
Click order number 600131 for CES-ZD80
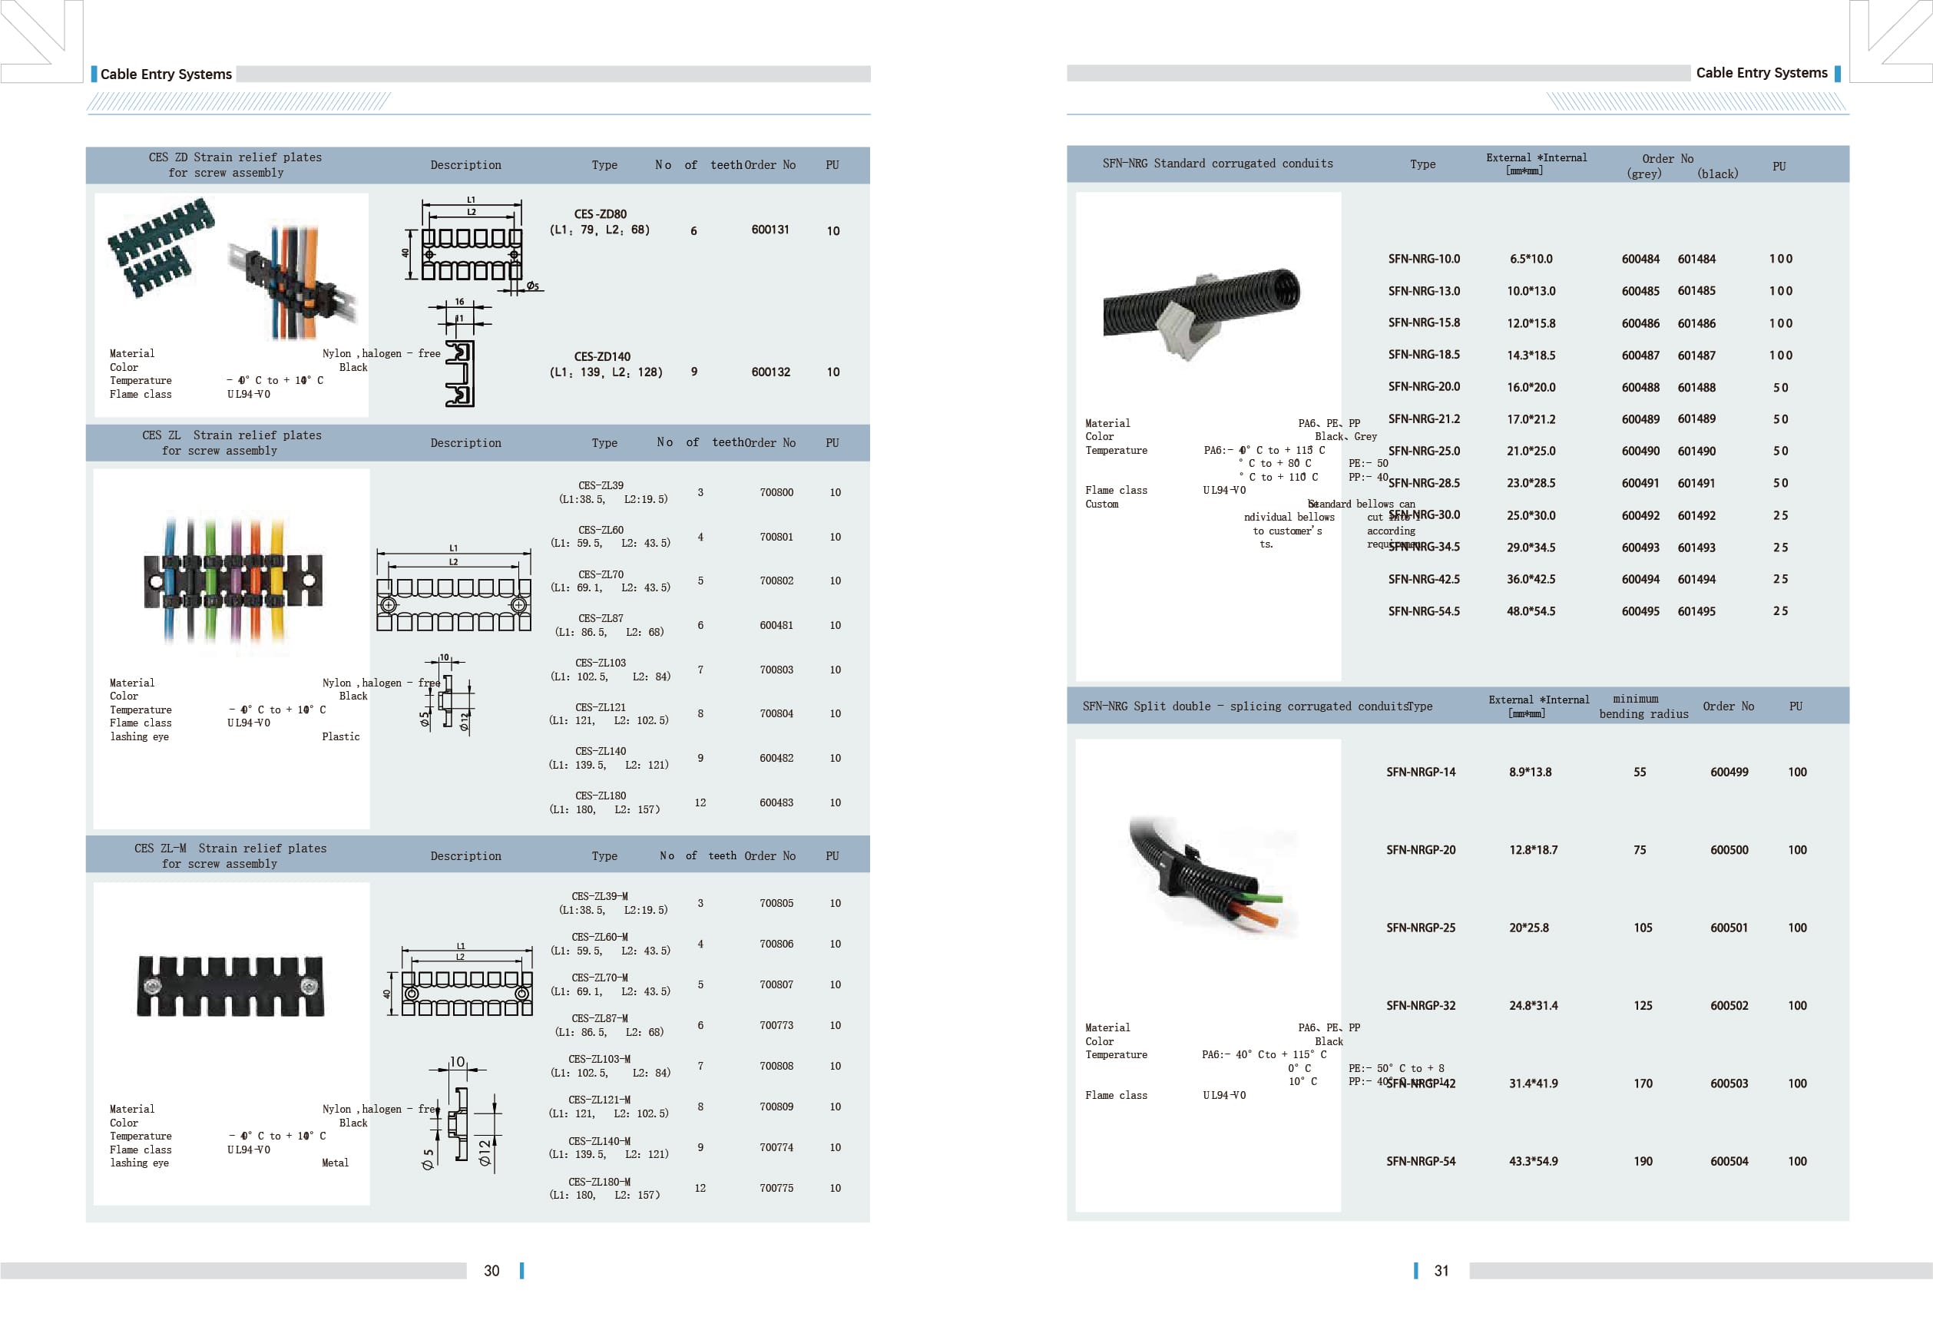coord(770,230)
